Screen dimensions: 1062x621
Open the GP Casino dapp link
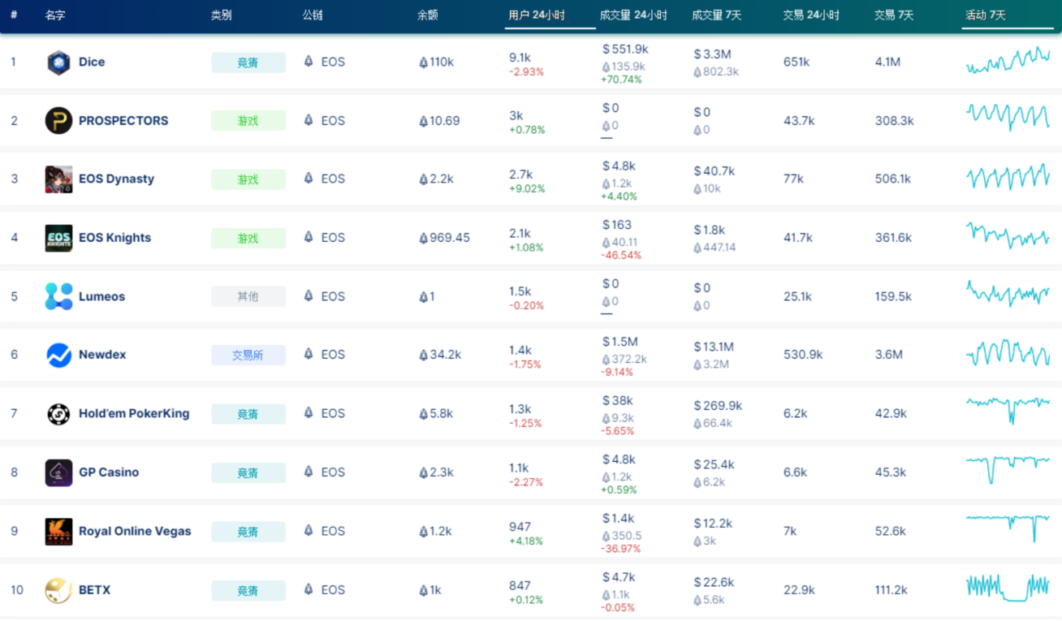coord(109,472)
